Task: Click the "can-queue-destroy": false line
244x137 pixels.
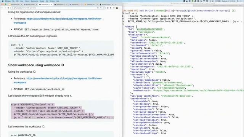Action: coord(151,107)
